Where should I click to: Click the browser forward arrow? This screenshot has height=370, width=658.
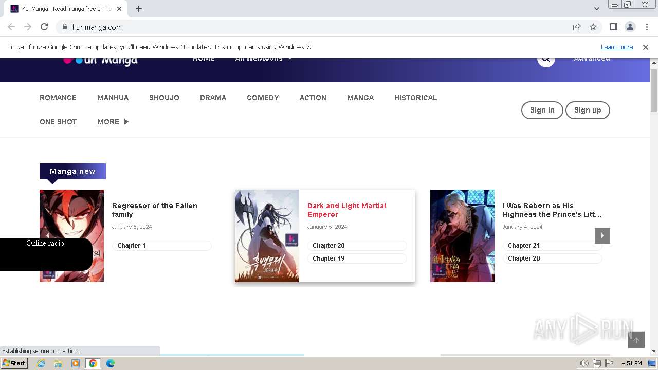(x=28, y=27)
